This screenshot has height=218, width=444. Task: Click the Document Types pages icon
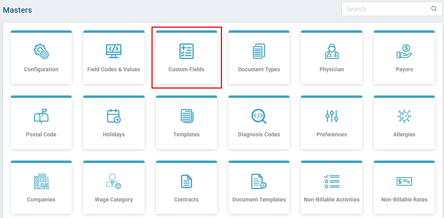coord(259,51)
